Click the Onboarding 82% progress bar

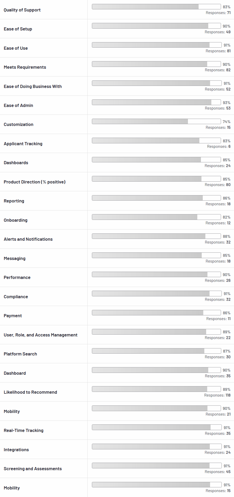pyautogui.click(x=156, y=217)
